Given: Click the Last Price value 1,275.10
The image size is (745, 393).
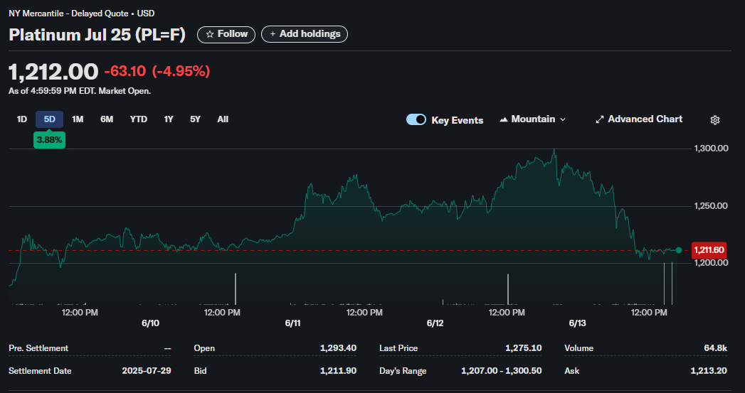Looking at the screenshot, I should pos(524,348).
